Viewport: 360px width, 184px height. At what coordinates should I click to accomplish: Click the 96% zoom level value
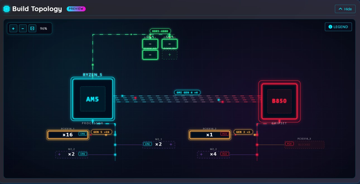click(44, 28)
